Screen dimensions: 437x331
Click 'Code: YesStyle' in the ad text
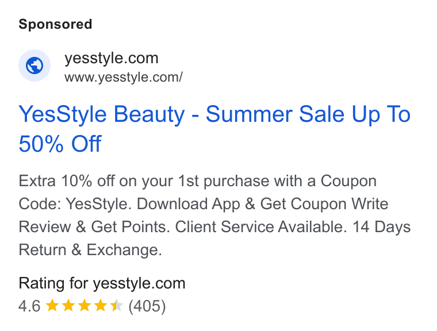click(x=74, y=204)
